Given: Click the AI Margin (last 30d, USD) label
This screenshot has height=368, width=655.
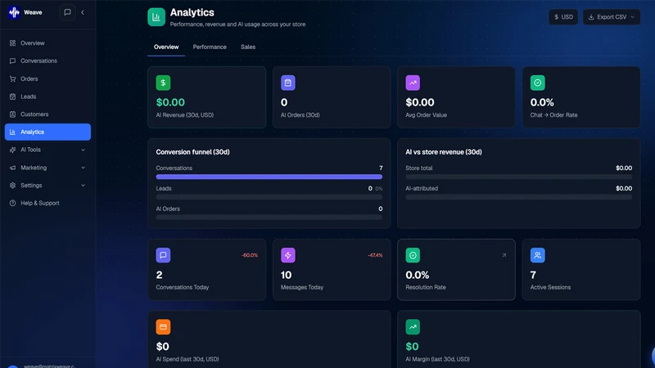Looking at the screenshot, I should coord(437,359).
